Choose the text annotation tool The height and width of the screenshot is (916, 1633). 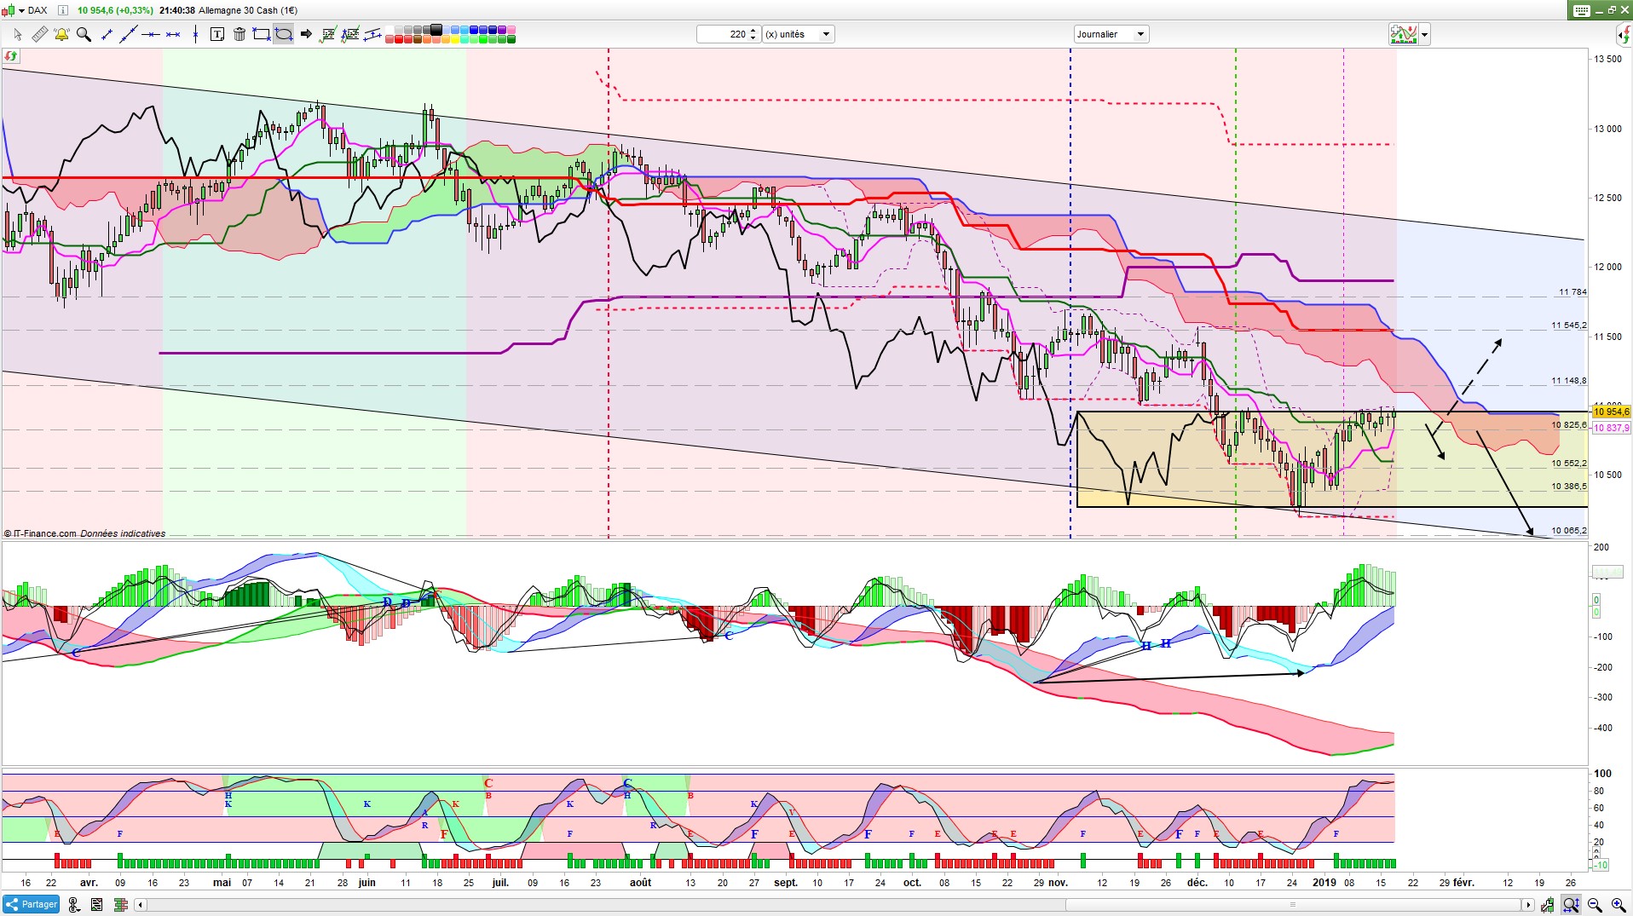coord(217,34)
